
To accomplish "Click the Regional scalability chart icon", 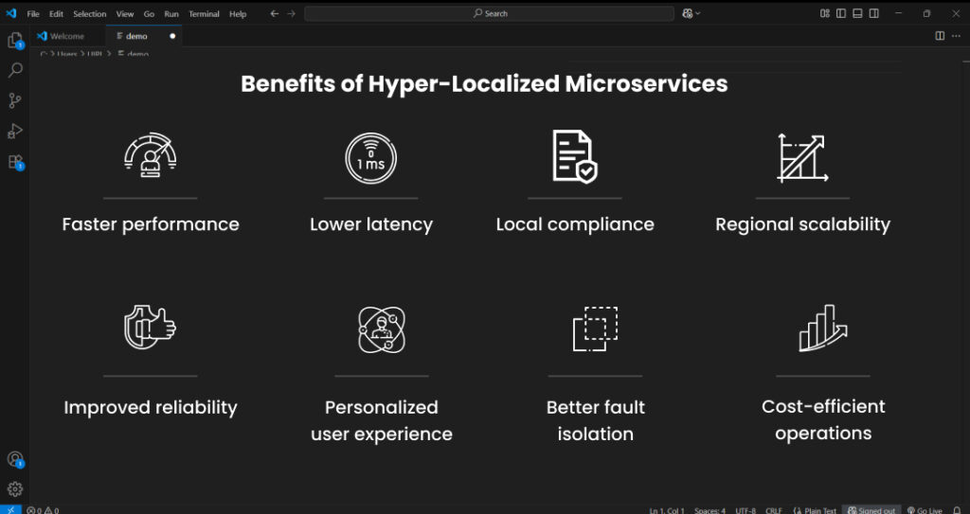I will [x=802, y=158].
